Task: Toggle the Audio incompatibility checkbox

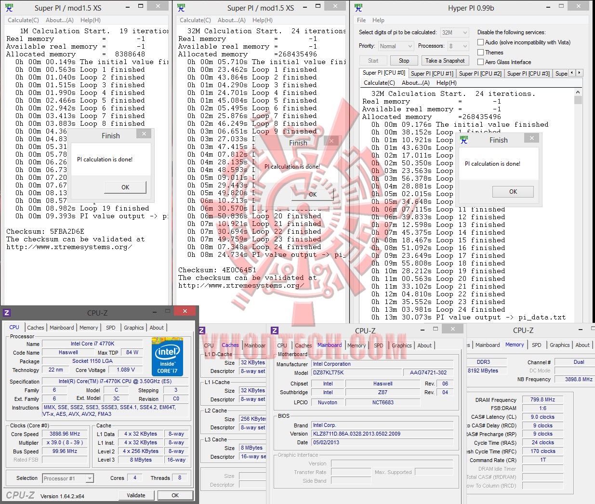Action: [x=480, y=42]
